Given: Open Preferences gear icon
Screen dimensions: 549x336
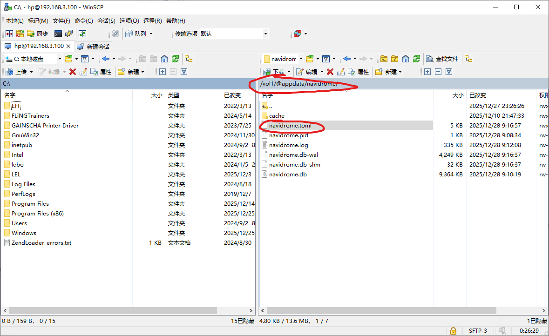Looking at the screenshot, I should click(115, 34).
